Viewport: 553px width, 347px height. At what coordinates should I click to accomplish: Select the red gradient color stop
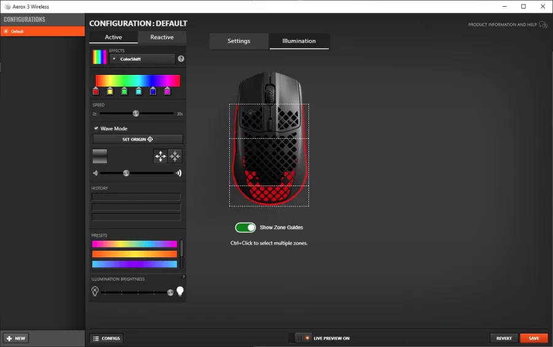click(x=96, y=92)
